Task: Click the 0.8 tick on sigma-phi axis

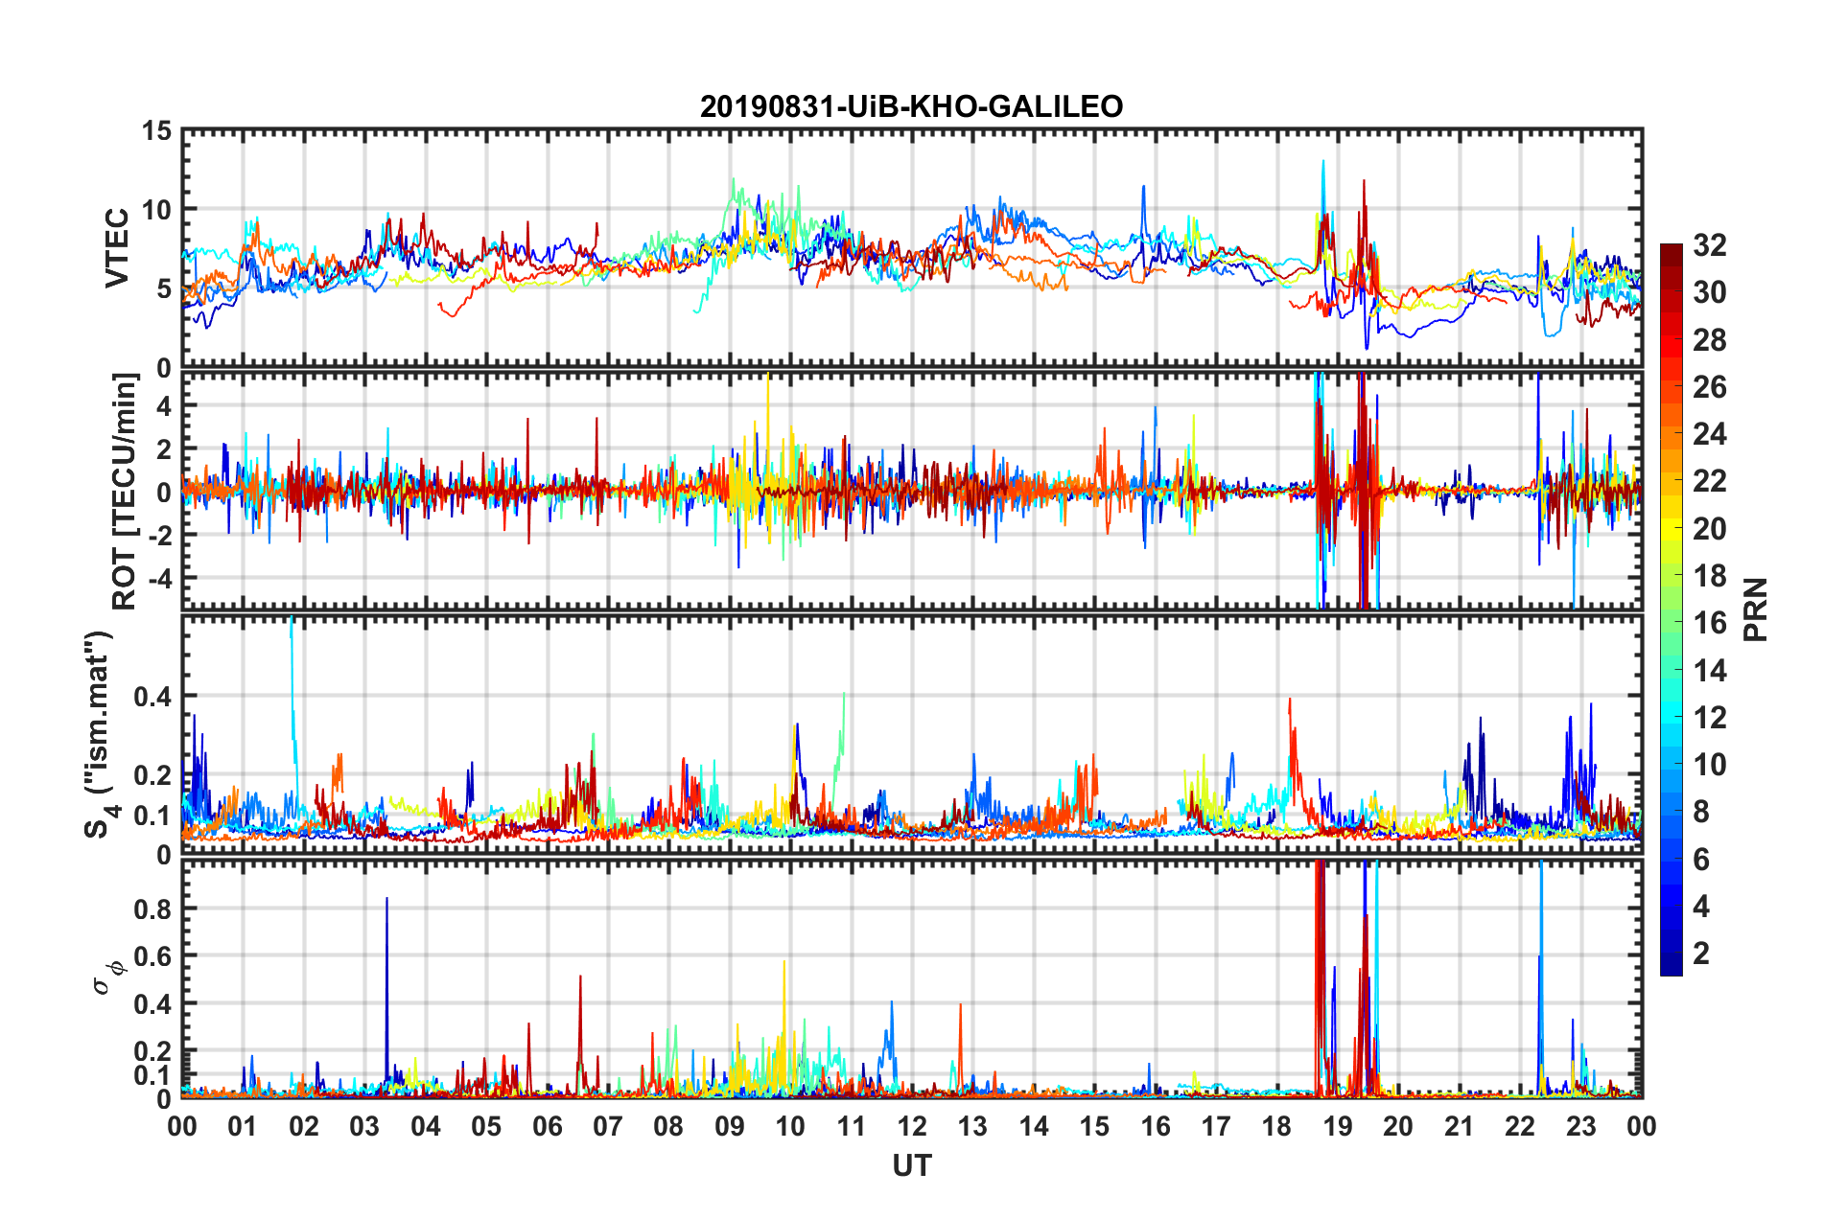Action: [153, 908]
